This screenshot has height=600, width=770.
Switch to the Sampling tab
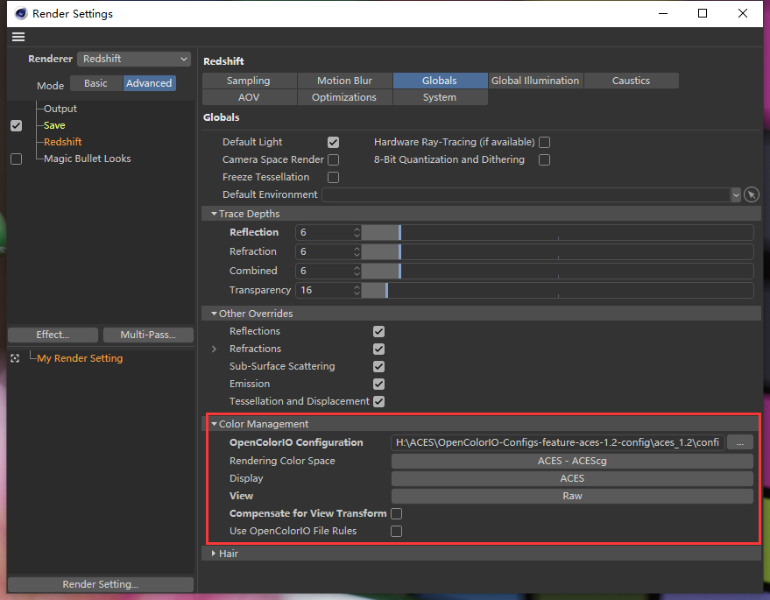(249, 81)
